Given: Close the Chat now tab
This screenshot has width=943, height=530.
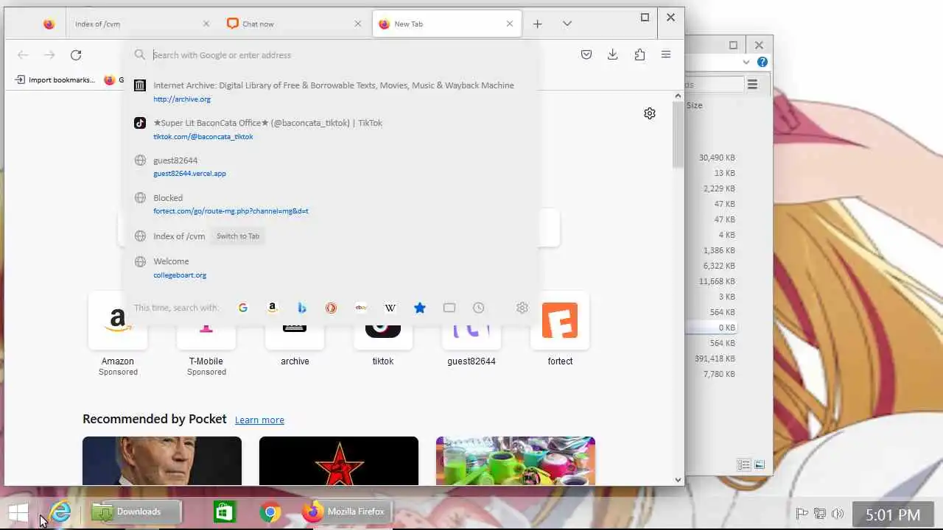Looking at the screenshot, I should [358, 24].
